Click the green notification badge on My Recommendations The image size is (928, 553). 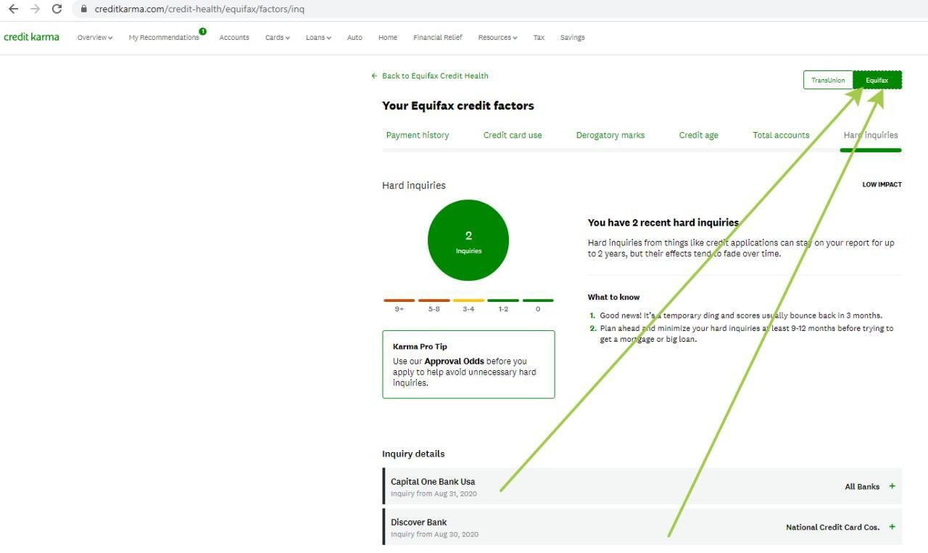coord(202,31)
